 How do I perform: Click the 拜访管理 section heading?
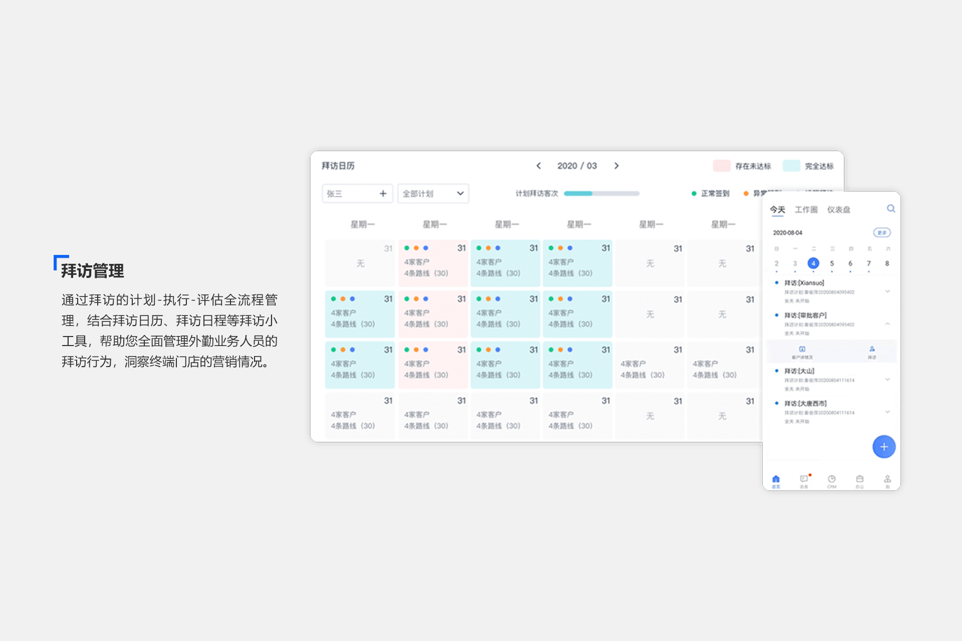click(93, 270)
